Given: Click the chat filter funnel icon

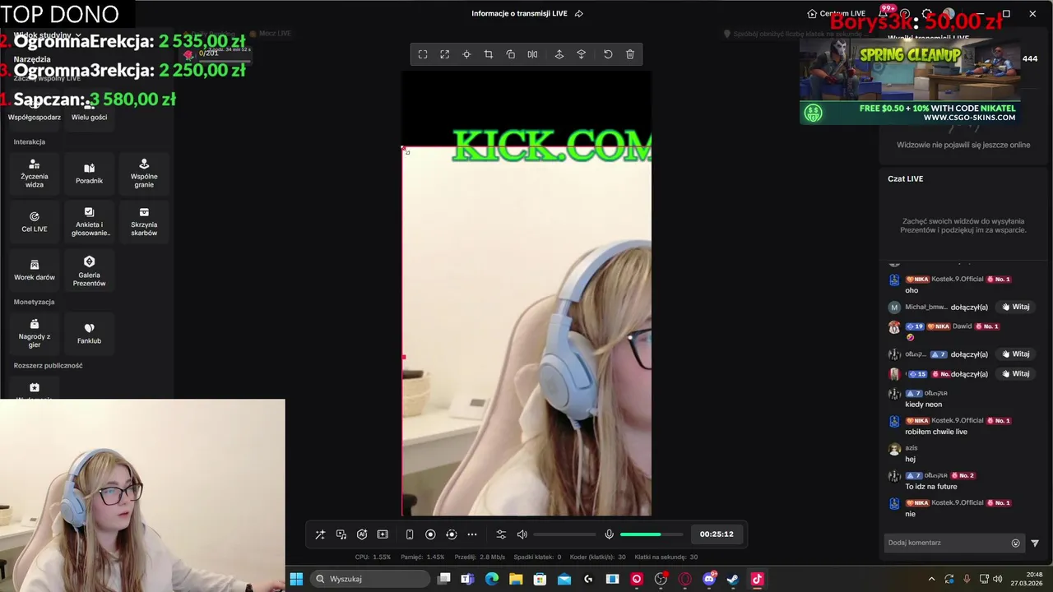Looking at the screenshot, I should click(x=1035, y=543).
